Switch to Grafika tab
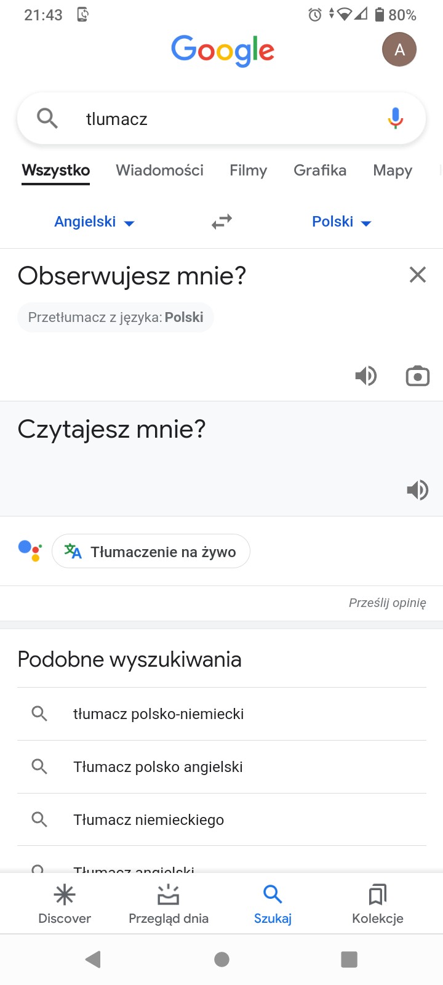443x985 pixels. pyautogui.click(x=320, y=171)
